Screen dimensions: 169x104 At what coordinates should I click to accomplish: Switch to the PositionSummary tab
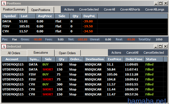coord(14,9)
